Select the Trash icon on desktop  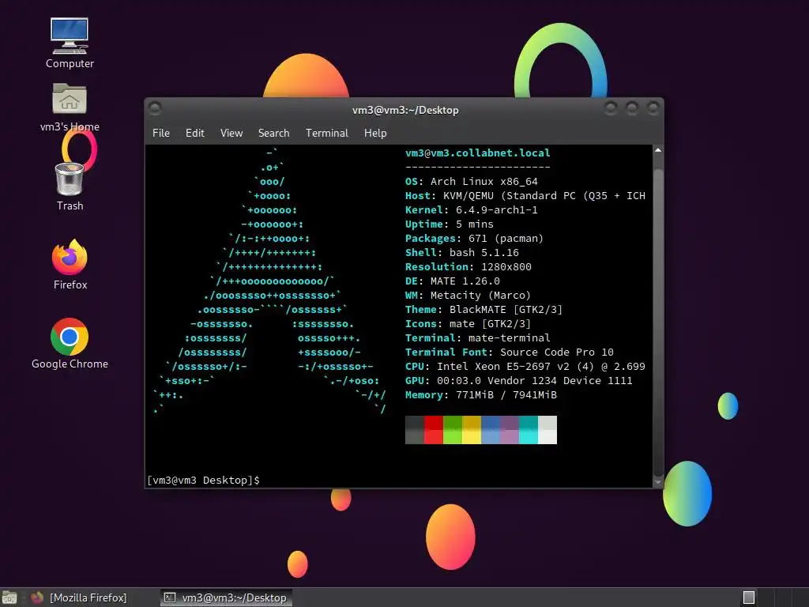click(x=70, y=179)
